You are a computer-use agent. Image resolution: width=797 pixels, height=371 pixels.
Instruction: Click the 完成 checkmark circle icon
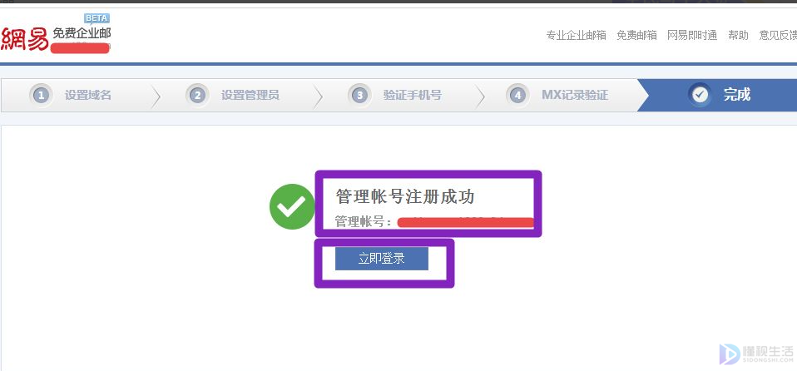tap(700, 95)
